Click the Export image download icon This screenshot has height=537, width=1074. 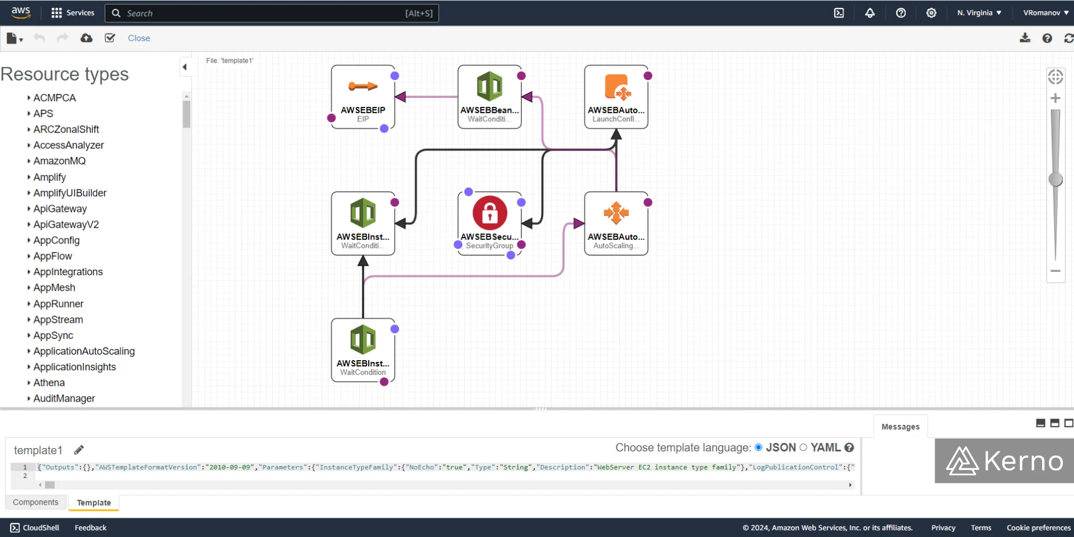pyautogui.click(x=1025, y=38)
